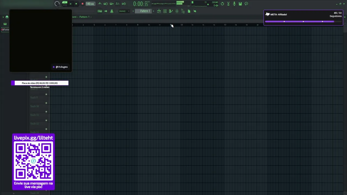This screenshot has height=195, width=347.
Task: Click the 45 / 50 Seguidores counter
Action: point(336,14)
